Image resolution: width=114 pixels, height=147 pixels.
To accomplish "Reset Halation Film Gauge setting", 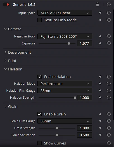I will [x=109, y=91].
